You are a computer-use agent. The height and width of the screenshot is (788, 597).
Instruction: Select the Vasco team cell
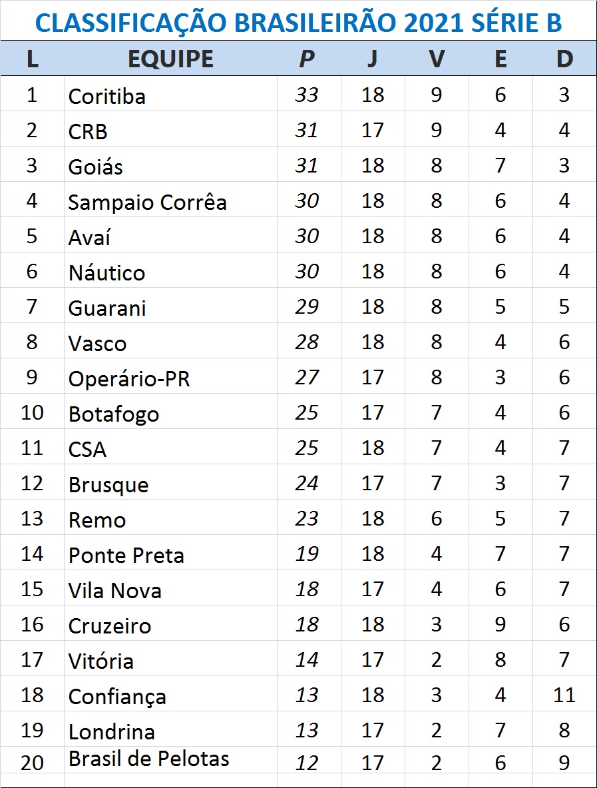97,344
